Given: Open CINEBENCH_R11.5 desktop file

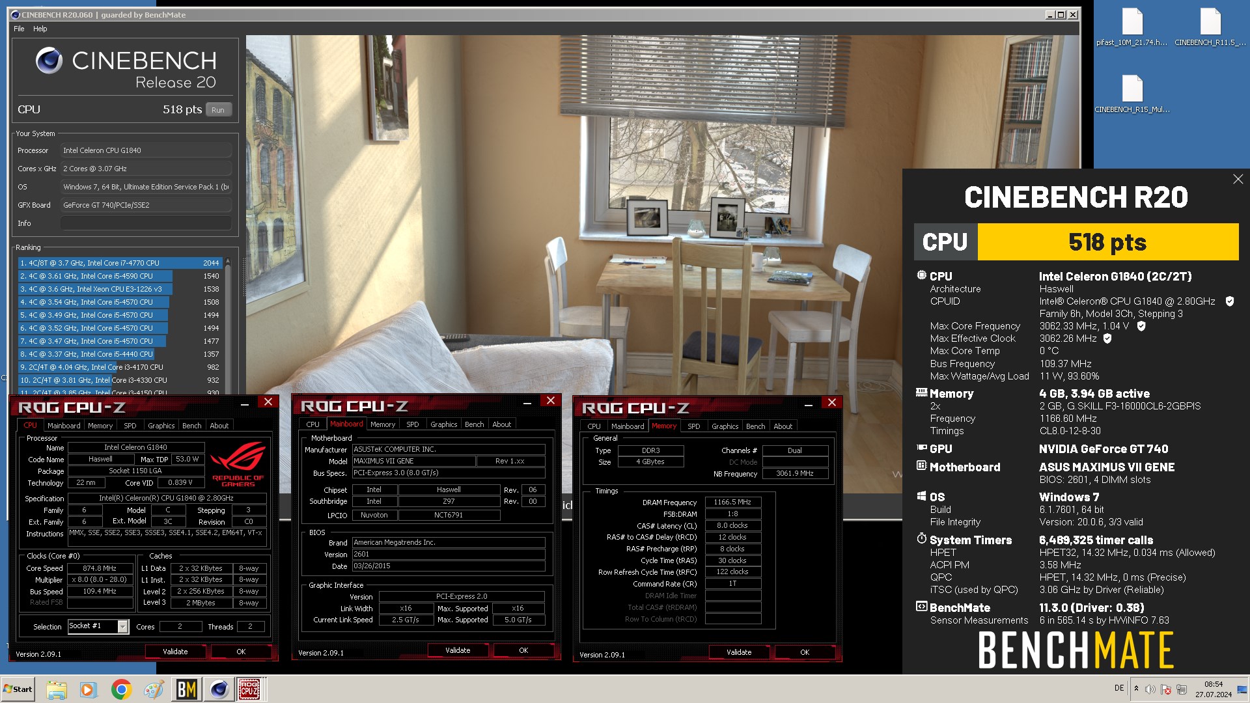Looking at the screenshot, I should [x=1210, y=27].
